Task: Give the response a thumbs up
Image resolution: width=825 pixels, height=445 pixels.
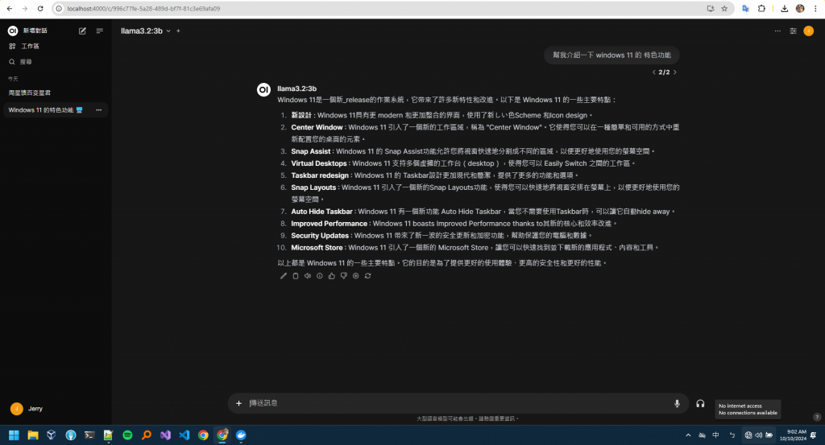Action: pyautogui.click(x=331, y=276)
